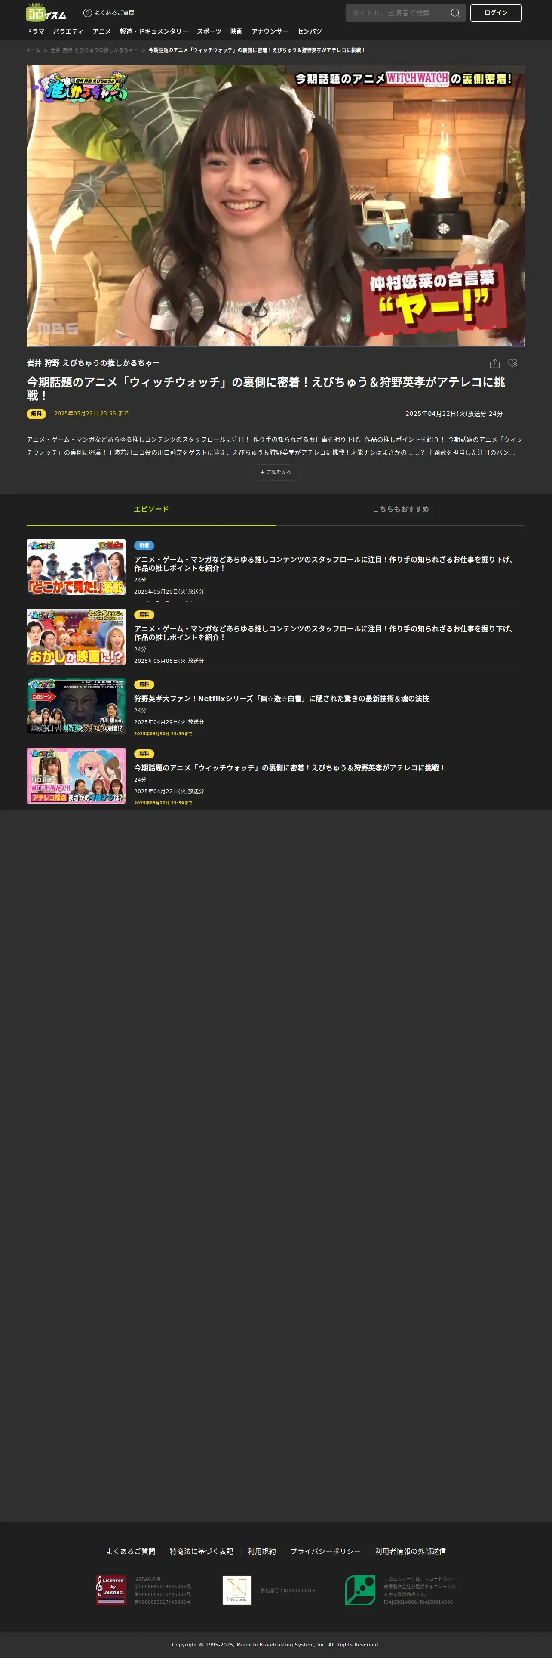Open 特商法に基づく表記 footer link

[x=201, y=1551]
